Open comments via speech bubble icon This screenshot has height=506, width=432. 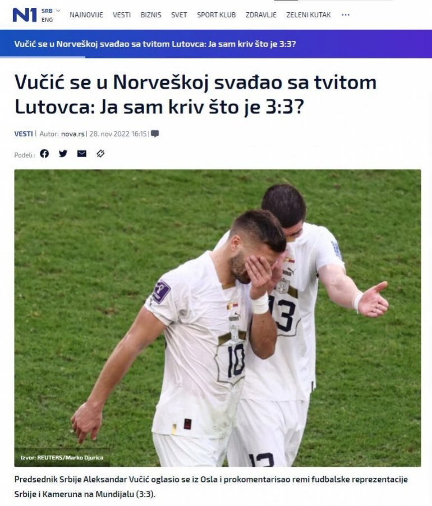(x=155, y=134)
